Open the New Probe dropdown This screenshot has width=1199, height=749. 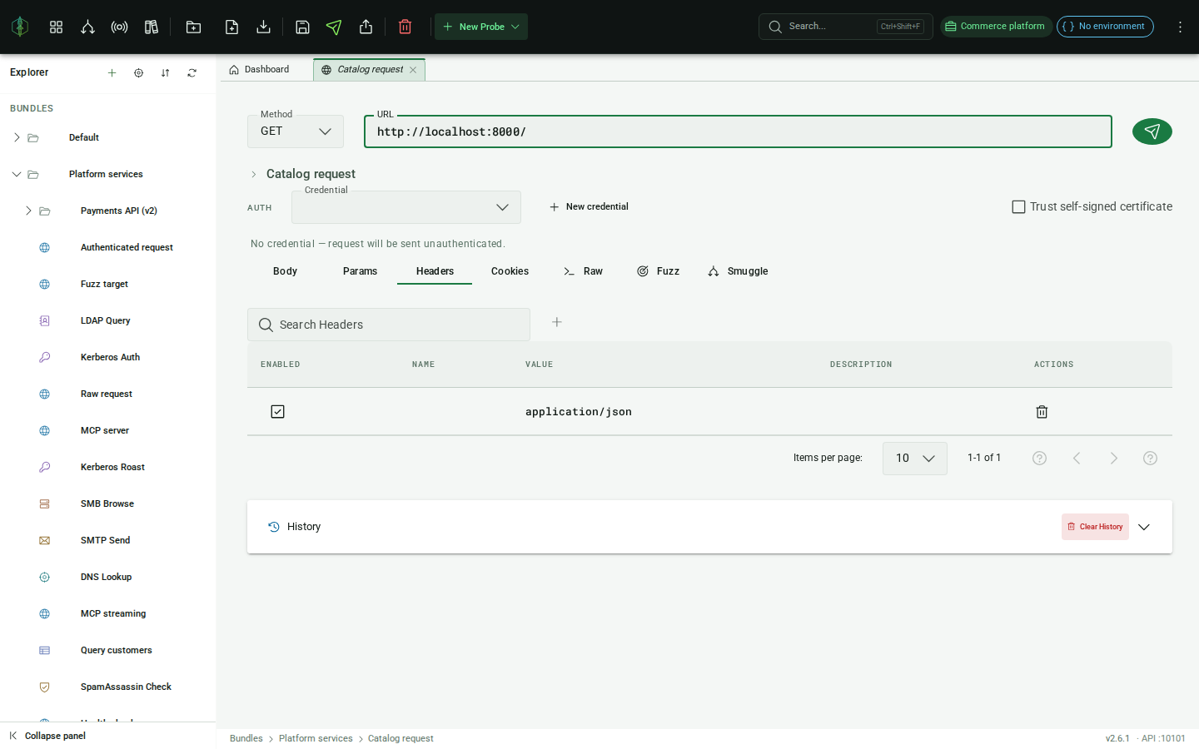pos(480,27)
